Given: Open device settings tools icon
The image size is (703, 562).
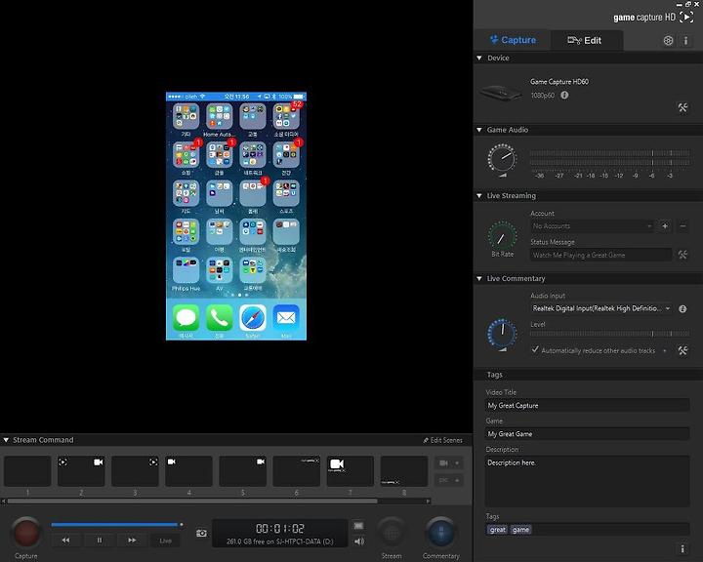Looking at the screenshot, I should [682, 107].
